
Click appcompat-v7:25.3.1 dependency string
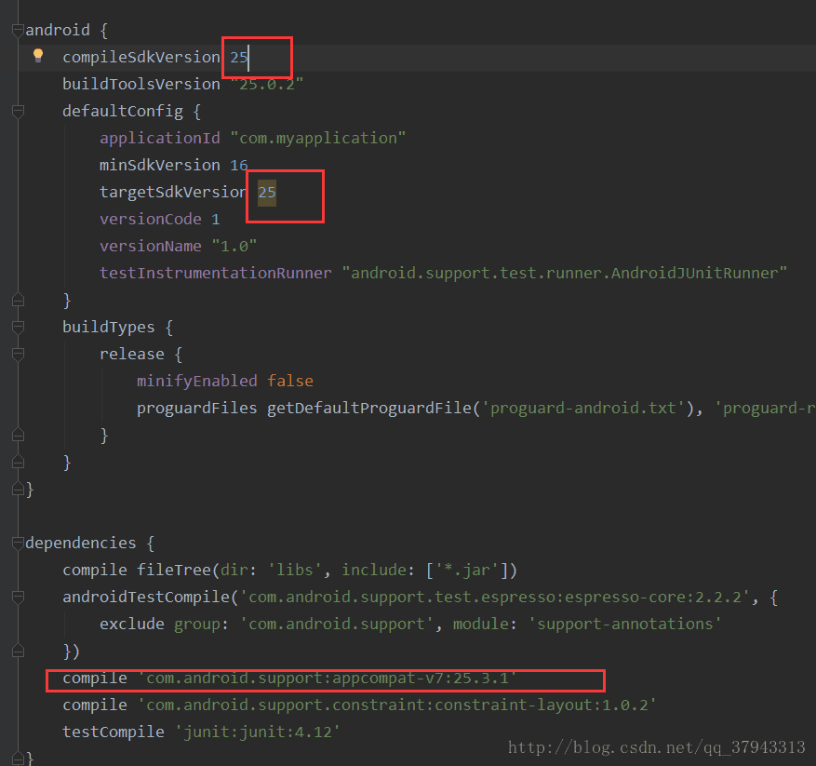click(328, 678)
